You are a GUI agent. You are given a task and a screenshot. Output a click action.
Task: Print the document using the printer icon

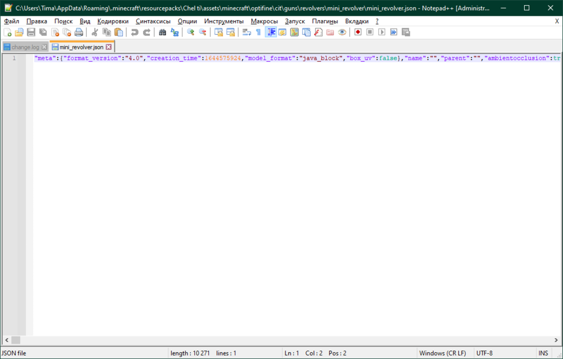79,32
